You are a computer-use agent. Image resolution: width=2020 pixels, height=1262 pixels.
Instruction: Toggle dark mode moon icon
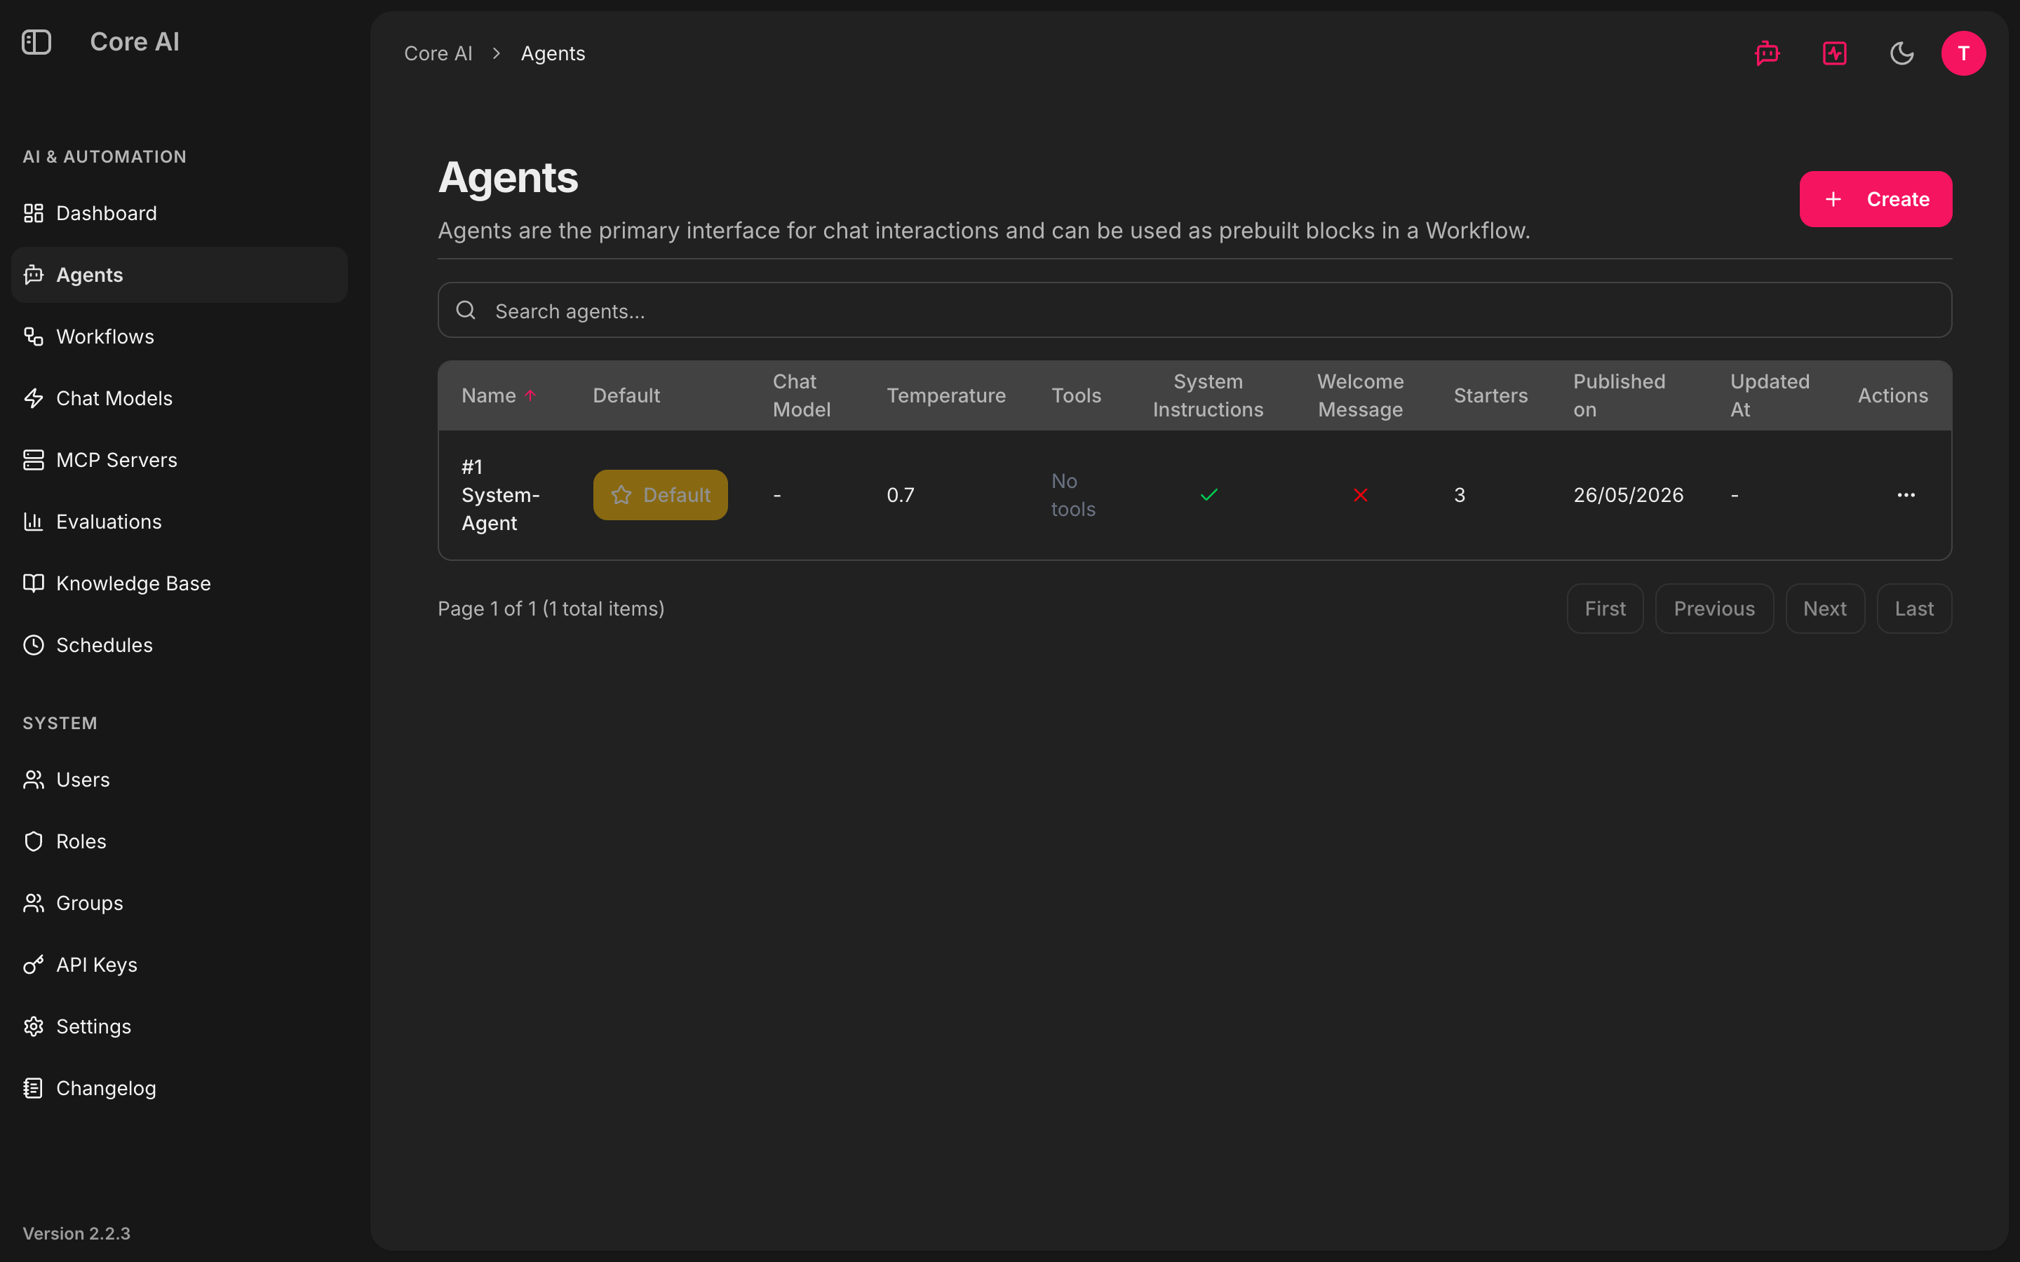click(1901, 53)
